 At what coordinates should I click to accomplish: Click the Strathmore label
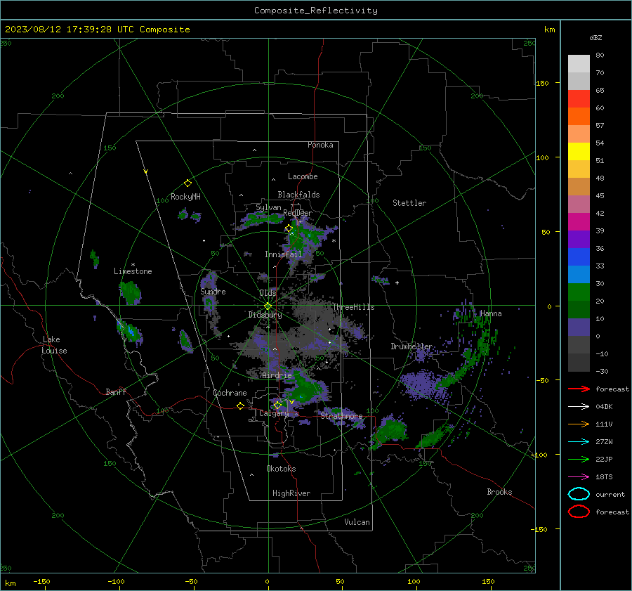[341, 415]
